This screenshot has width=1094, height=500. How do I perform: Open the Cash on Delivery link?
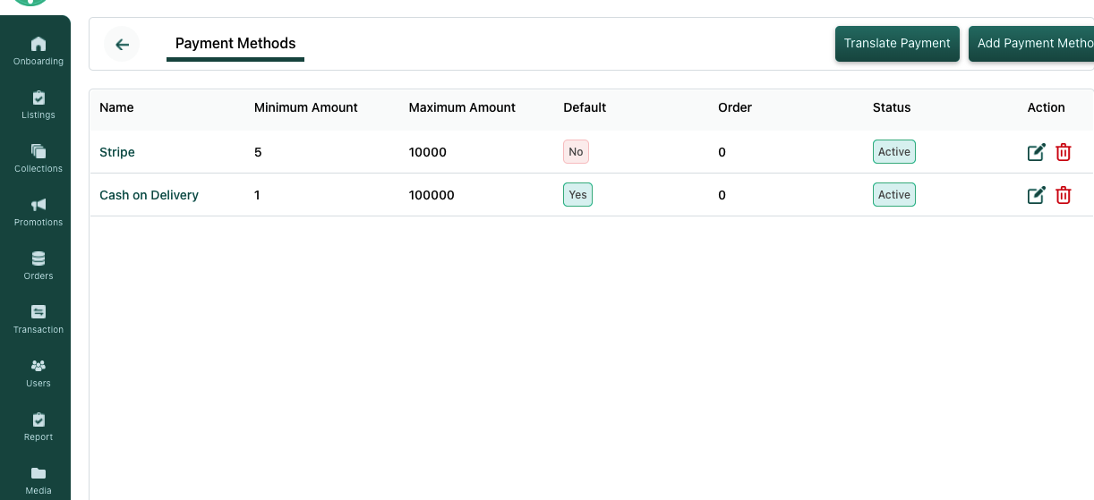click(149, 195)
